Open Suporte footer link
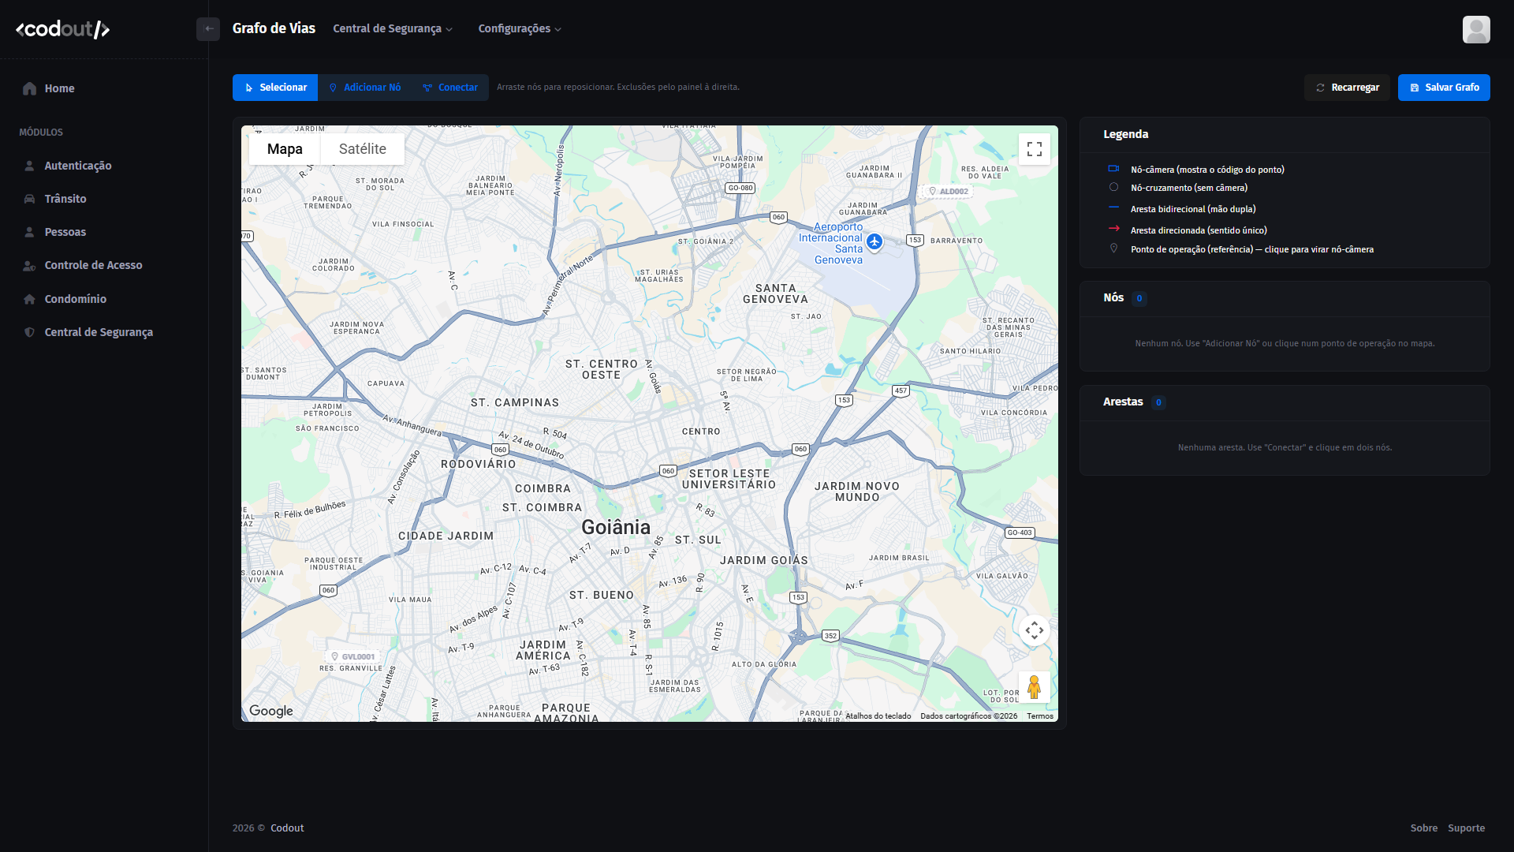Screen dimensions: 1514x852 1466,828
